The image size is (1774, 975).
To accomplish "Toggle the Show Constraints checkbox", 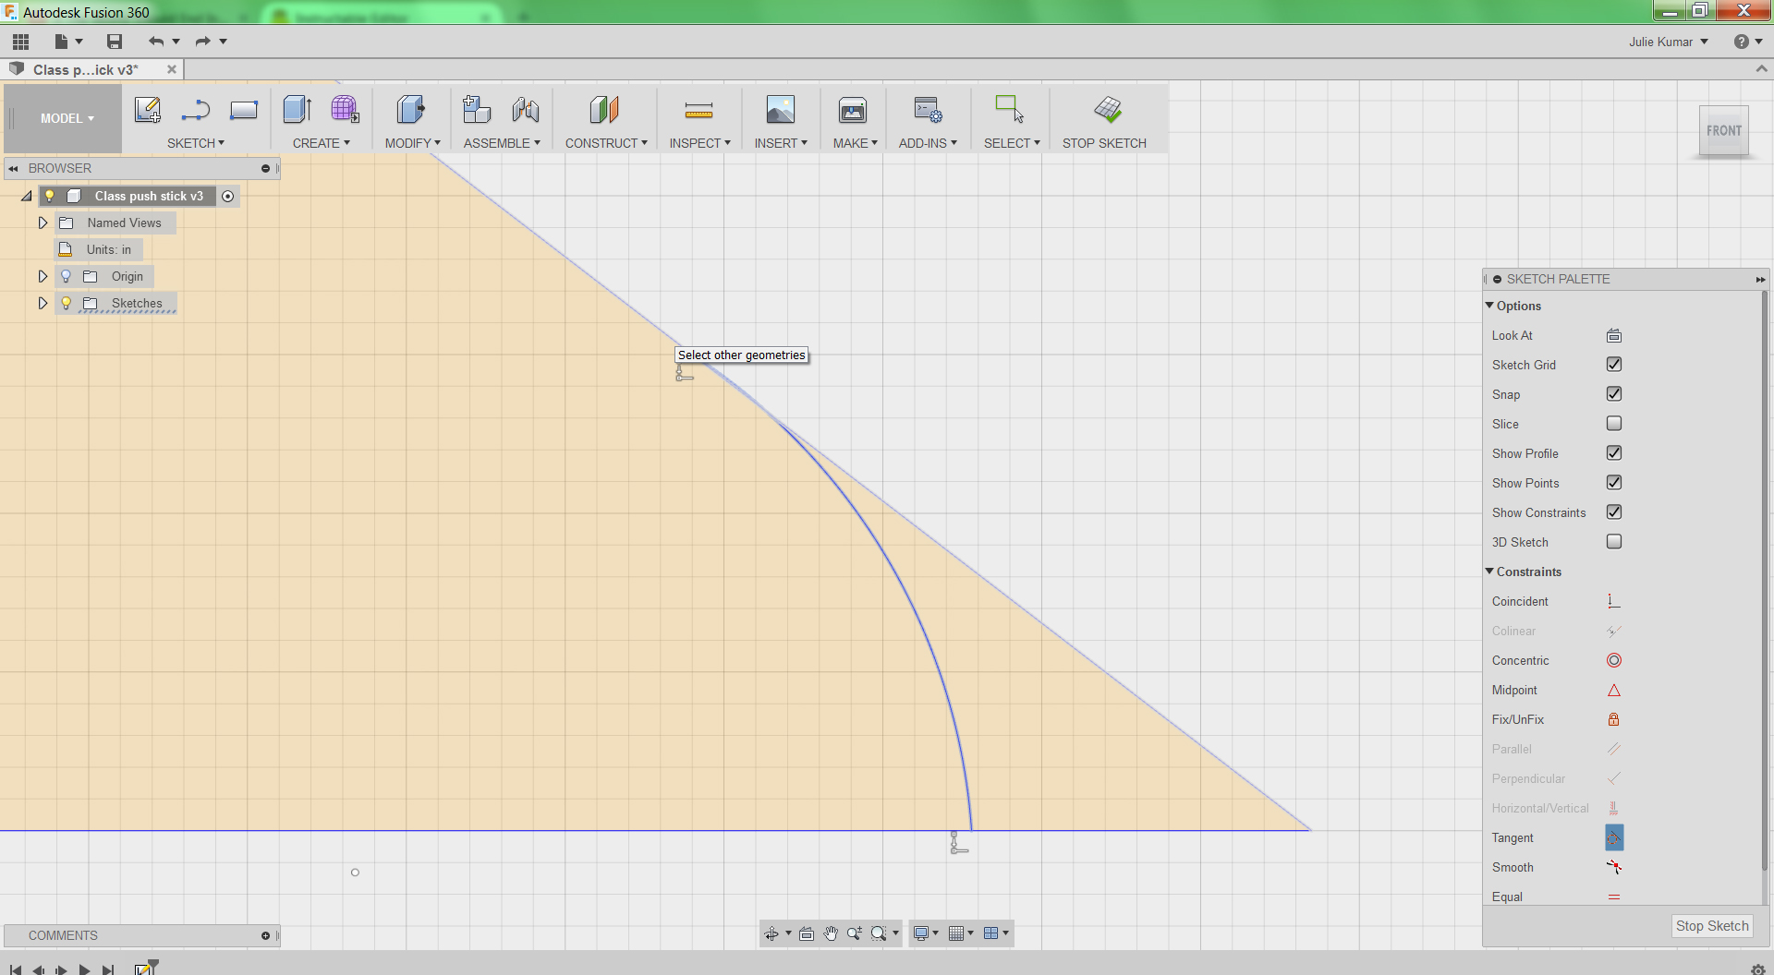I will pos(1614,512).
